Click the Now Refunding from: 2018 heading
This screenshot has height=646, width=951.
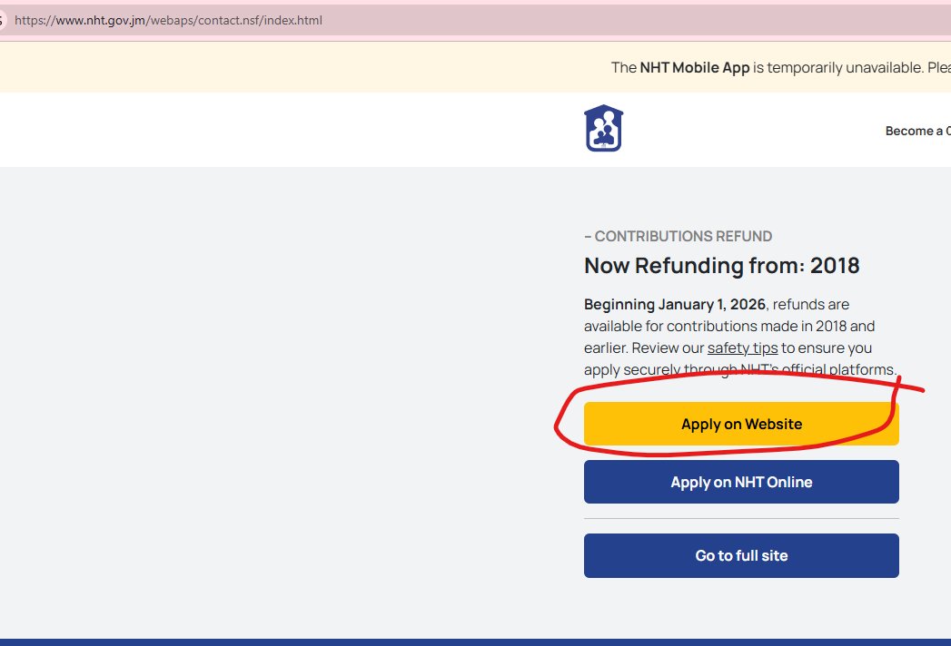tap(722, 266)
